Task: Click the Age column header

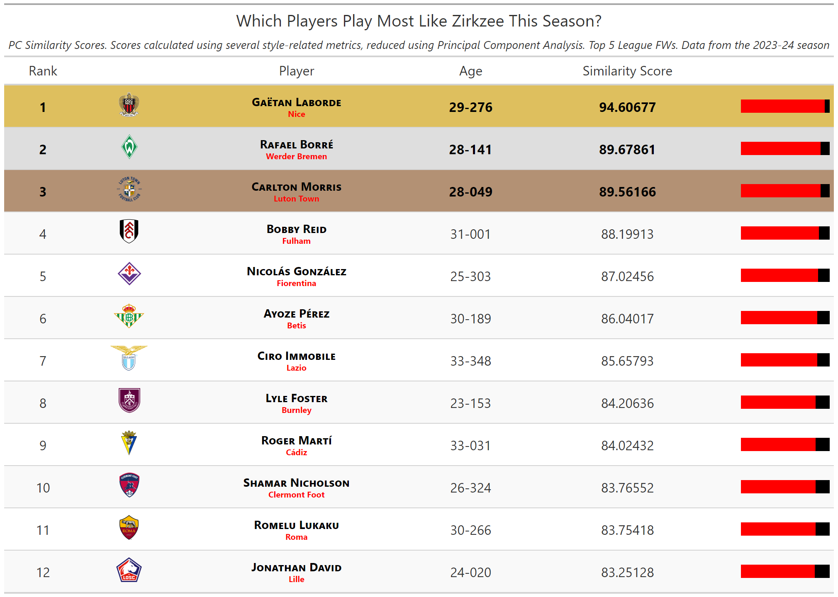Action: point(470,71)
